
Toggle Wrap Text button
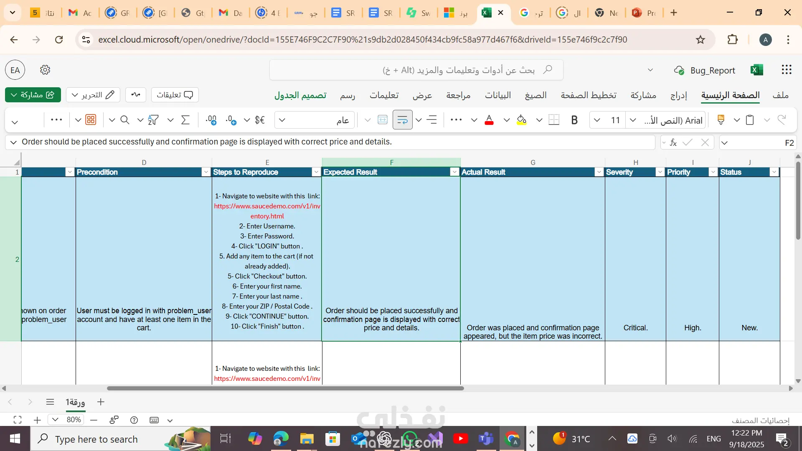402,120
